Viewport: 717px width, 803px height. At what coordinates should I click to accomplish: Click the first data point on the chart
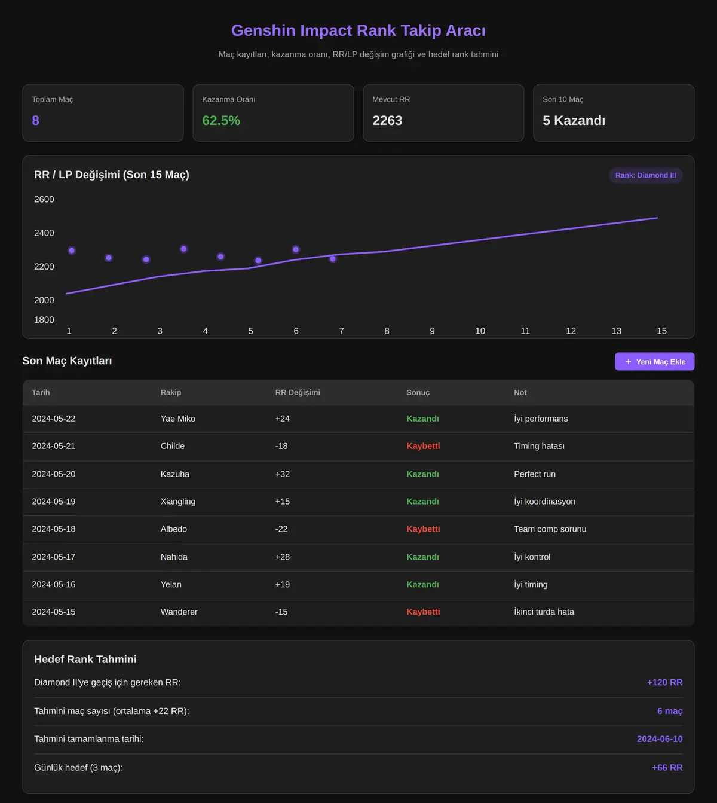(72, 251)
